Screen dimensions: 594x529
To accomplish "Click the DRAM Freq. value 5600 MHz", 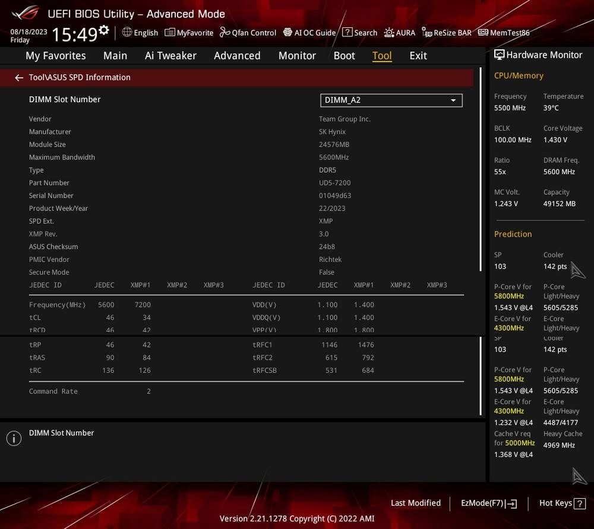I will 559,172.
